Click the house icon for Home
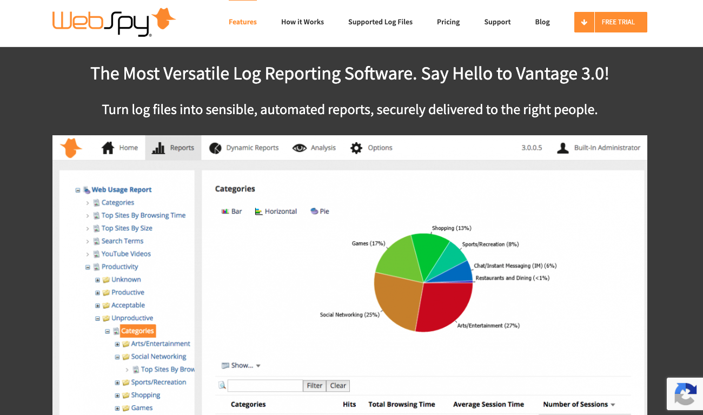 pyautogui.click(x=108, y=148)
